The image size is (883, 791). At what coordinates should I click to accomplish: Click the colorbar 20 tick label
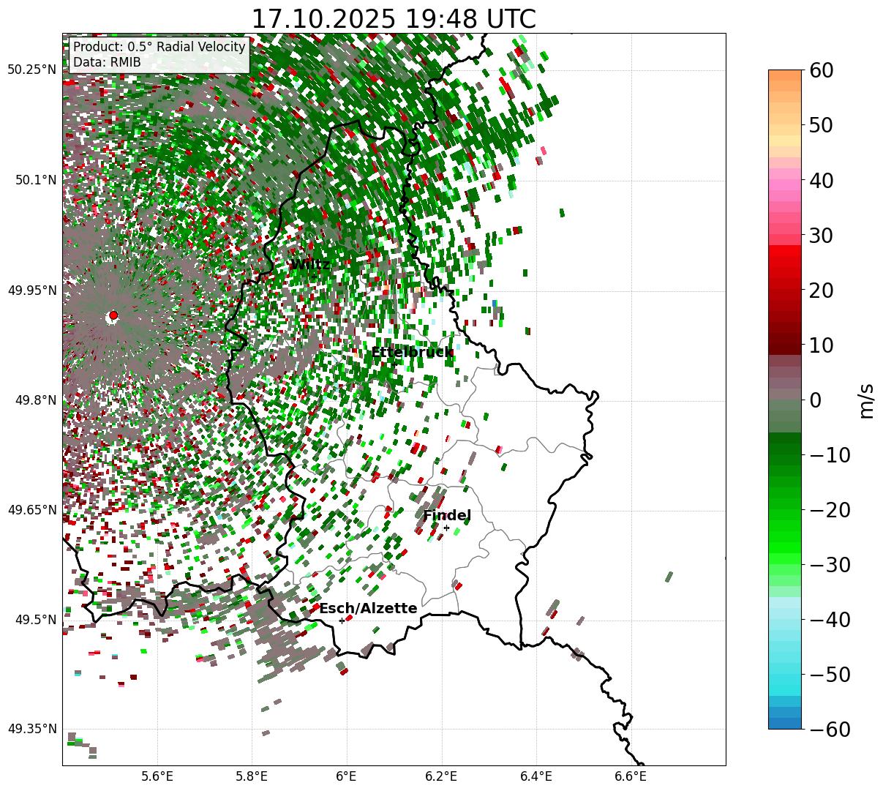point(821,290)
